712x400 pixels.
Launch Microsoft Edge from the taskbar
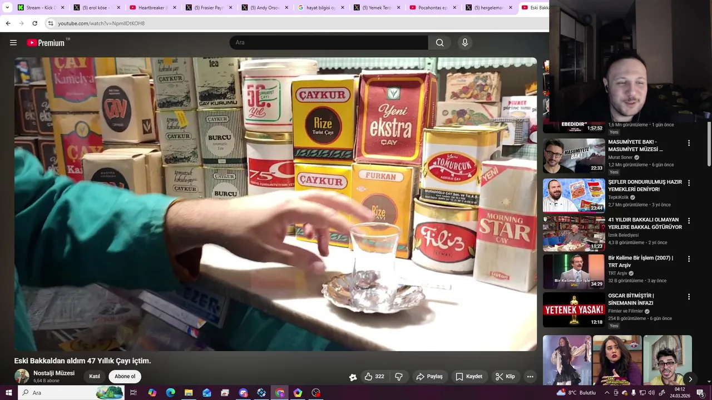point(170,393)
